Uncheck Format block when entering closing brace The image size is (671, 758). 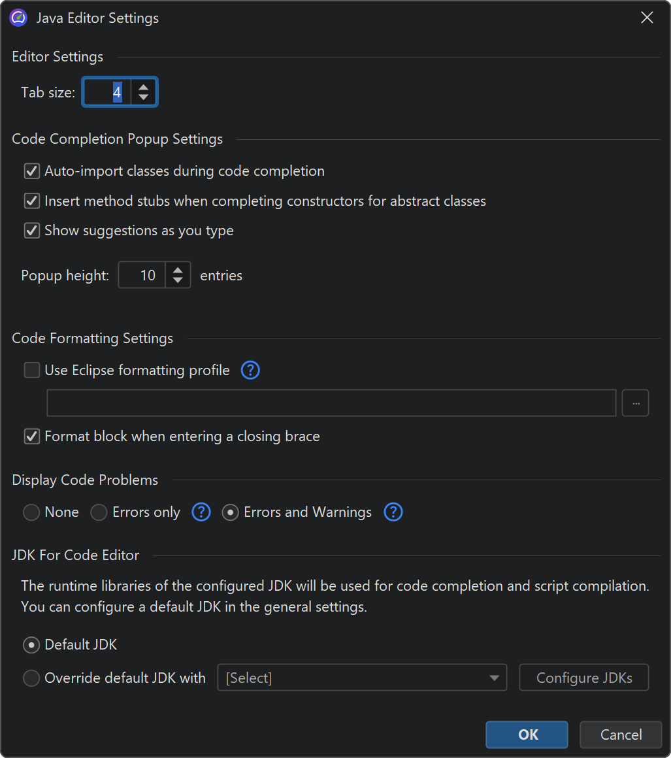32,437
